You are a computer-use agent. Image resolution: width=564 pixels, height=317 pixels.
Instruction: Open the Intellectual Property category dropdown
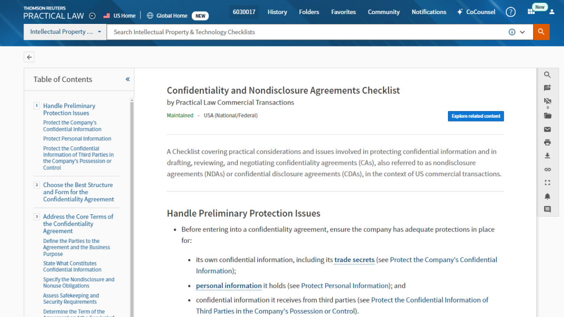pyautogui.click(x=65, y=32)
